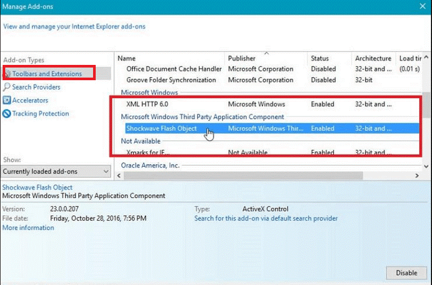Screen dimensions: 432x285
Task: Click the Tracking Protection icon
Action: pos(7,113)
